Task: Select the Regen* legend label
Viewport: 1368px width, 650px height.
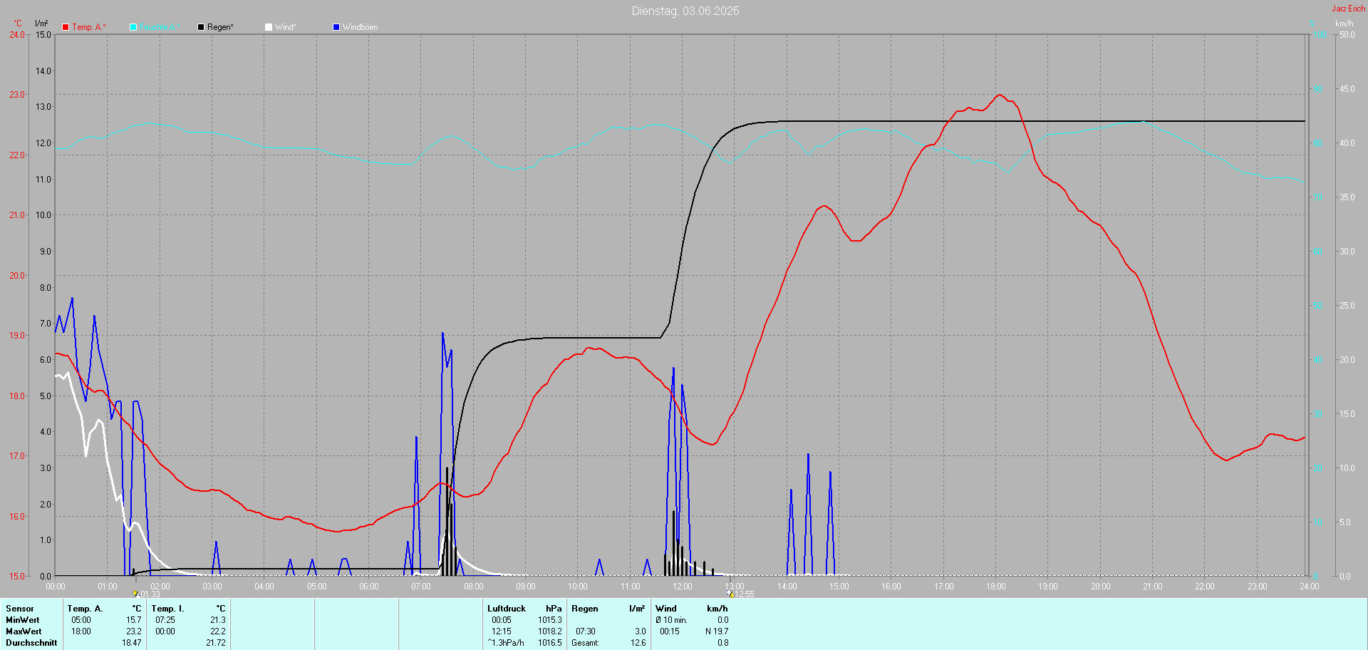Action: [x=220, y=27]
